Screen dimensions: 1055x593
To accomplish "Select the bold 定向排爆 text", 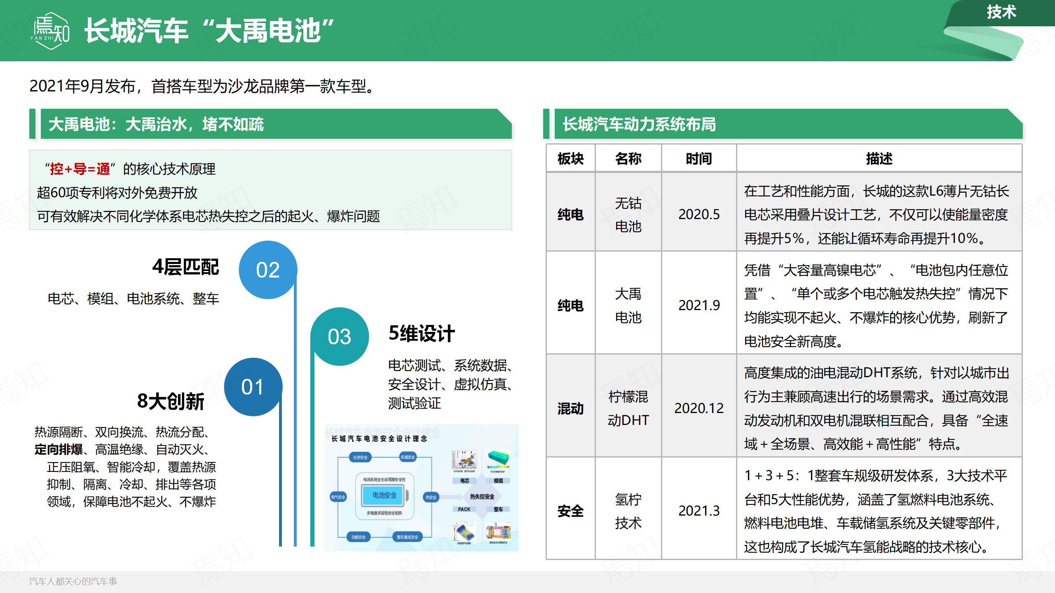I will (x=59, y=449).
